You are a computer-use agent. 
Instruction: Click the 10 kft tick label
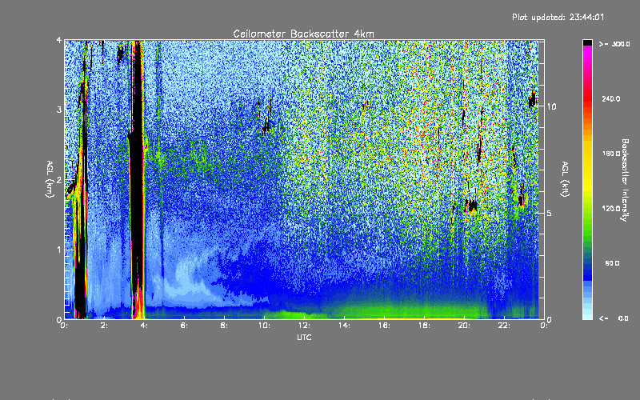(551, 106)
